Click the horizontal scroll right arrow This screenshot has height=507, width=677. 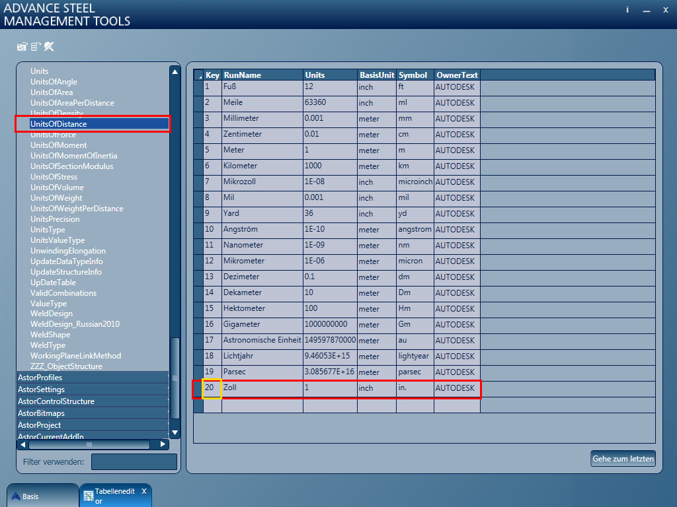[x=163, y=444]
